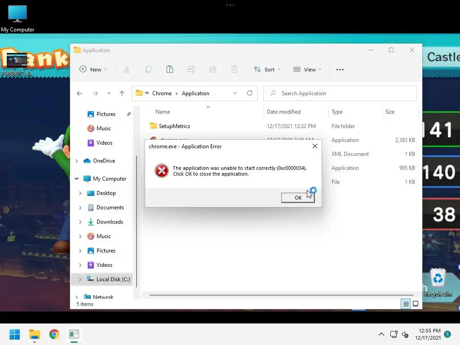Screen dimensions: 460x345
Task: Expand the Desktop tree node
Action: coord(80,193)
